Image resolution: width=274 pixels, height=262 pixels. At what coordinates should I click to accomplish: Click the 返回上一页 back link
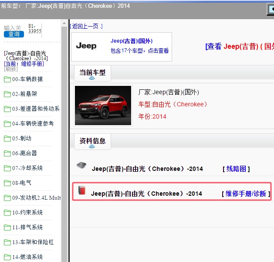[x=86, y=27]
